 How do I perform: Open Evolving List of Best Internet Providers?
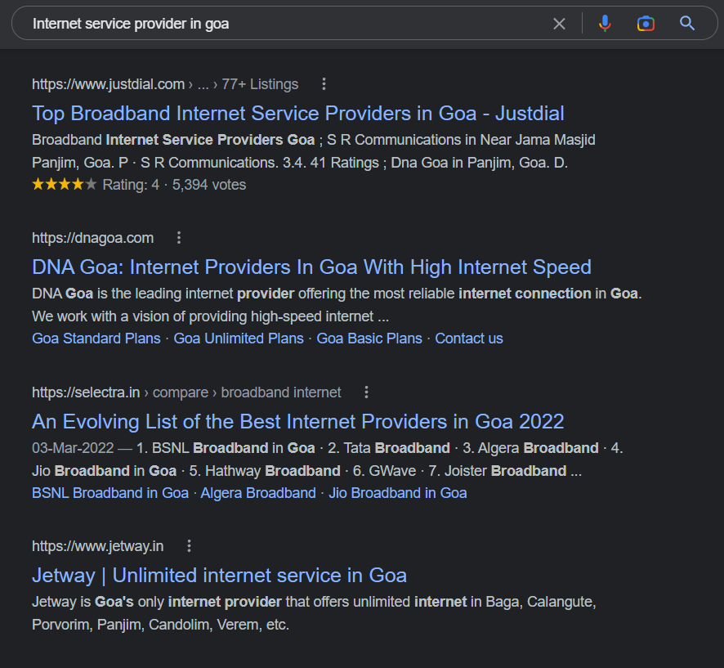(x=297, y=421)
